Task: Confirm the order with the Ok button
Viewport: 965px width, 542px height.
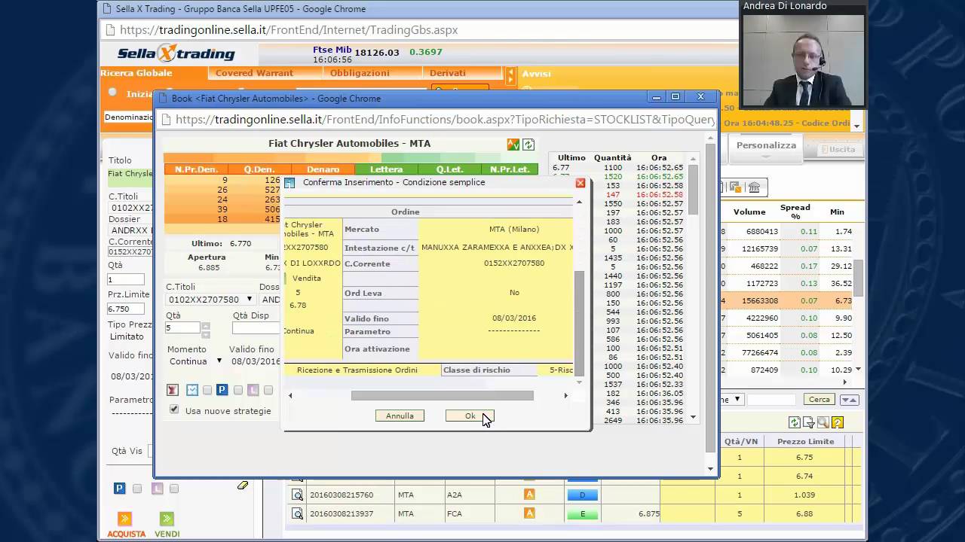Action: [x=470, y=416]
